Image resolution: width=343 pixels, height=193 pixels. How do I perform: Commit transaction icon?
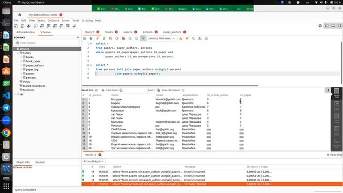pos(130,38)
